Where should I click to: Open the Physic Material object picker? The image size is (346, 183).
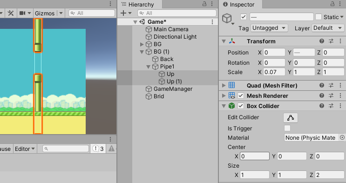[342, 137]
